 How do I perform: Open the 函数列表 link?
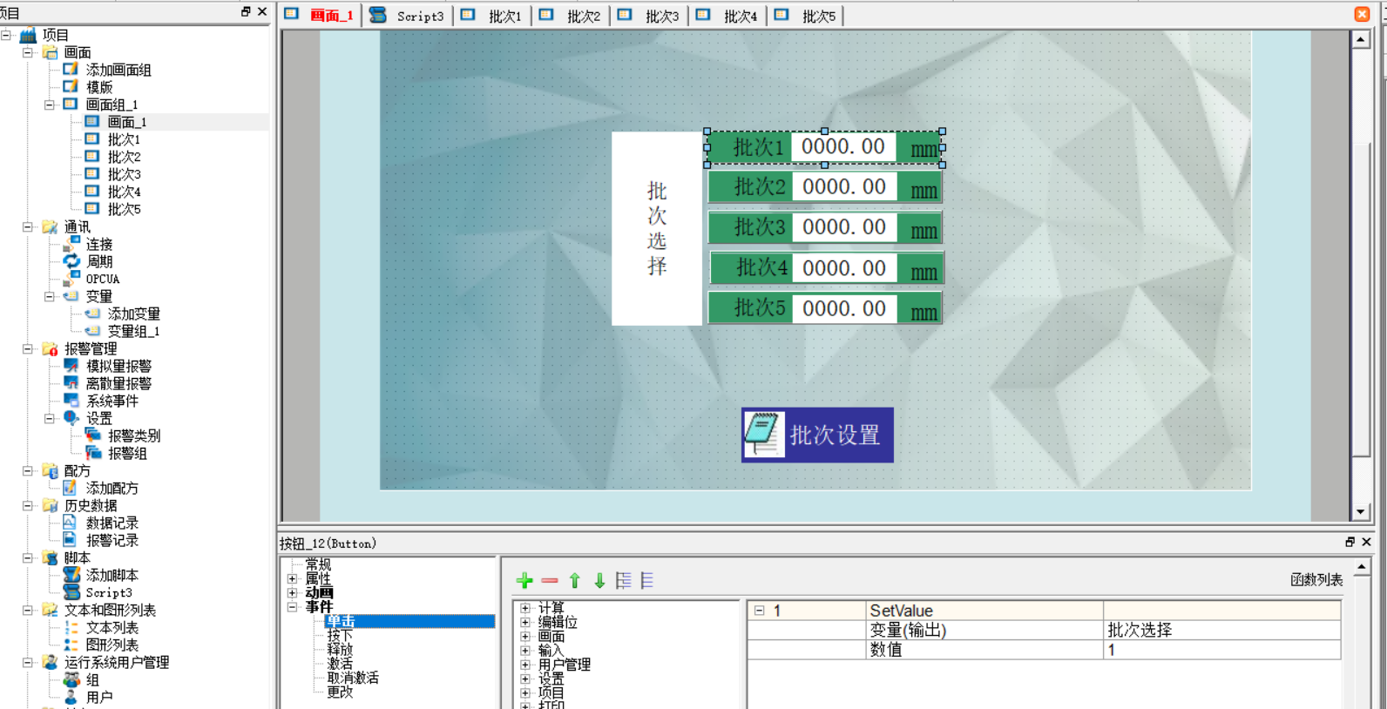click(1316, 580)
